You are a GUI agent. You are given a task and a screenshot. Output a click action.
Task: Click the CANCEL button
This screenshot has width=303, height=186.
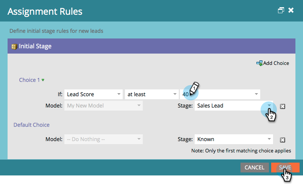[255, 168]
